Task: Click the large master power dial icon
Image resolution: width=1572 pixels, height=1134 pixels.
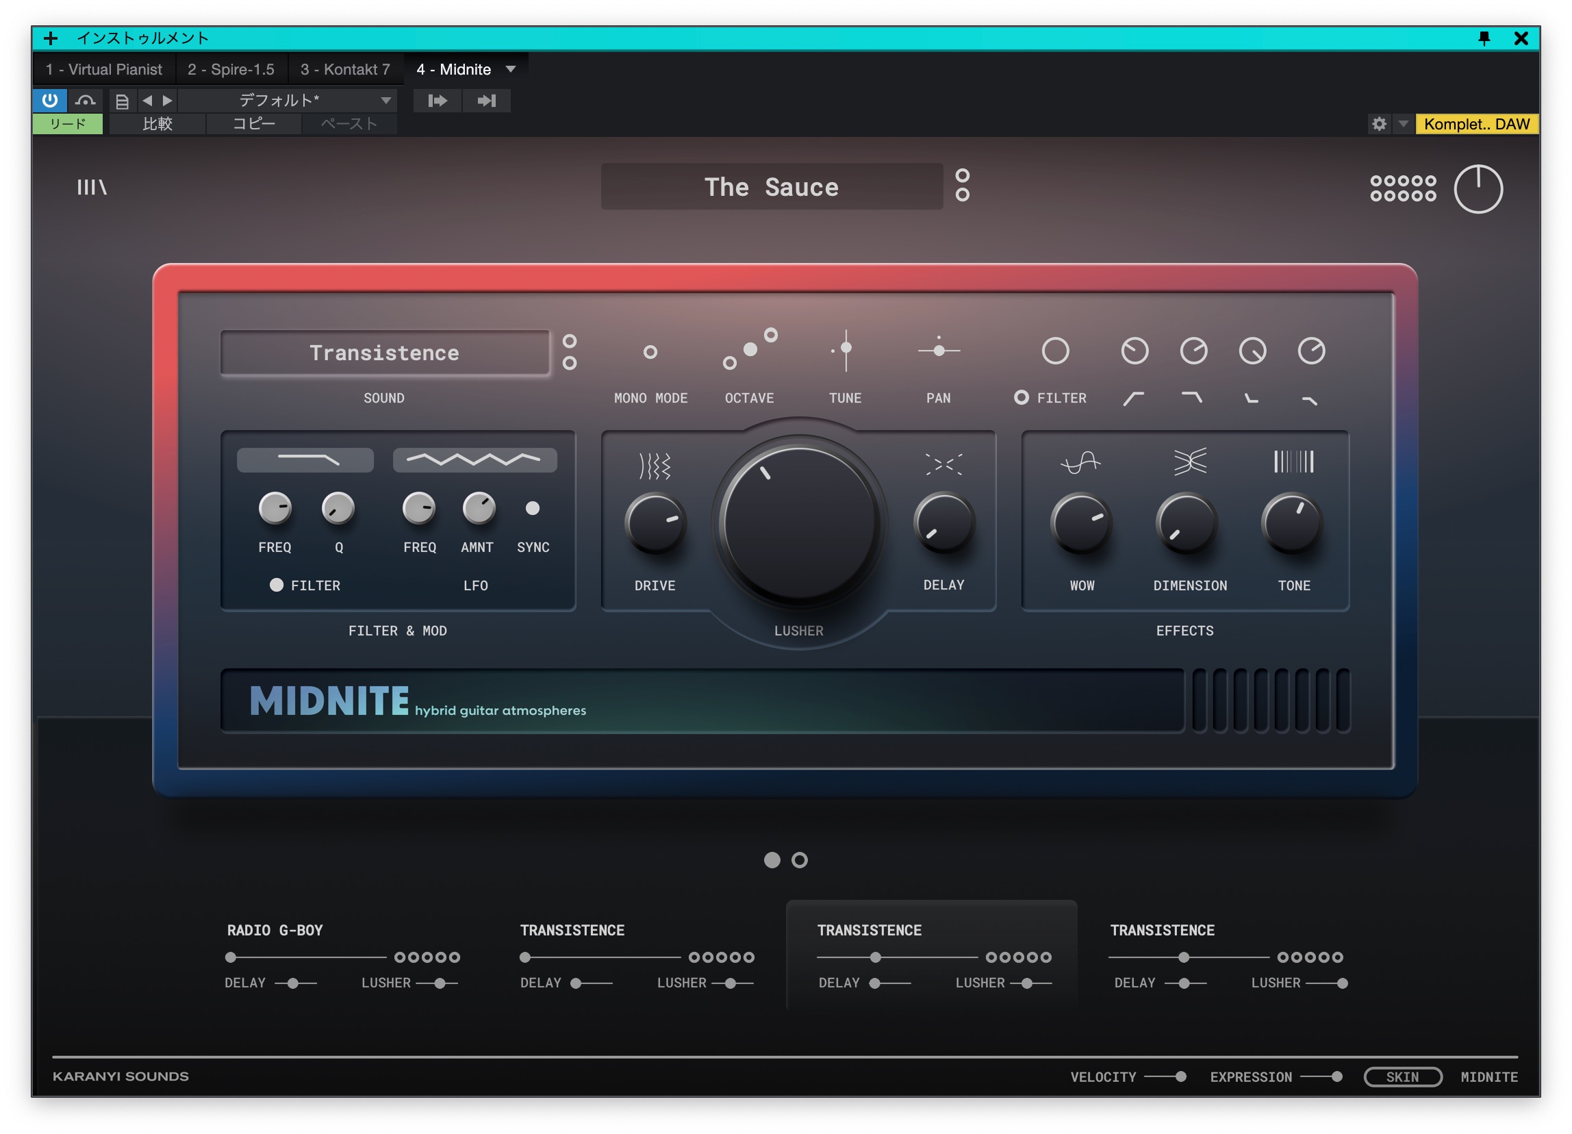Action: [x=1477, y=189]
